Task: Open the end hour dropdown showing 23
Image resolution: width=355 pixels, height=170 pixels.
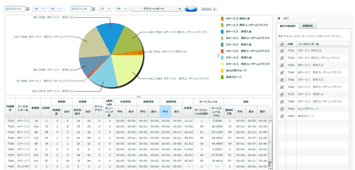Action: (x=105, y=9)
